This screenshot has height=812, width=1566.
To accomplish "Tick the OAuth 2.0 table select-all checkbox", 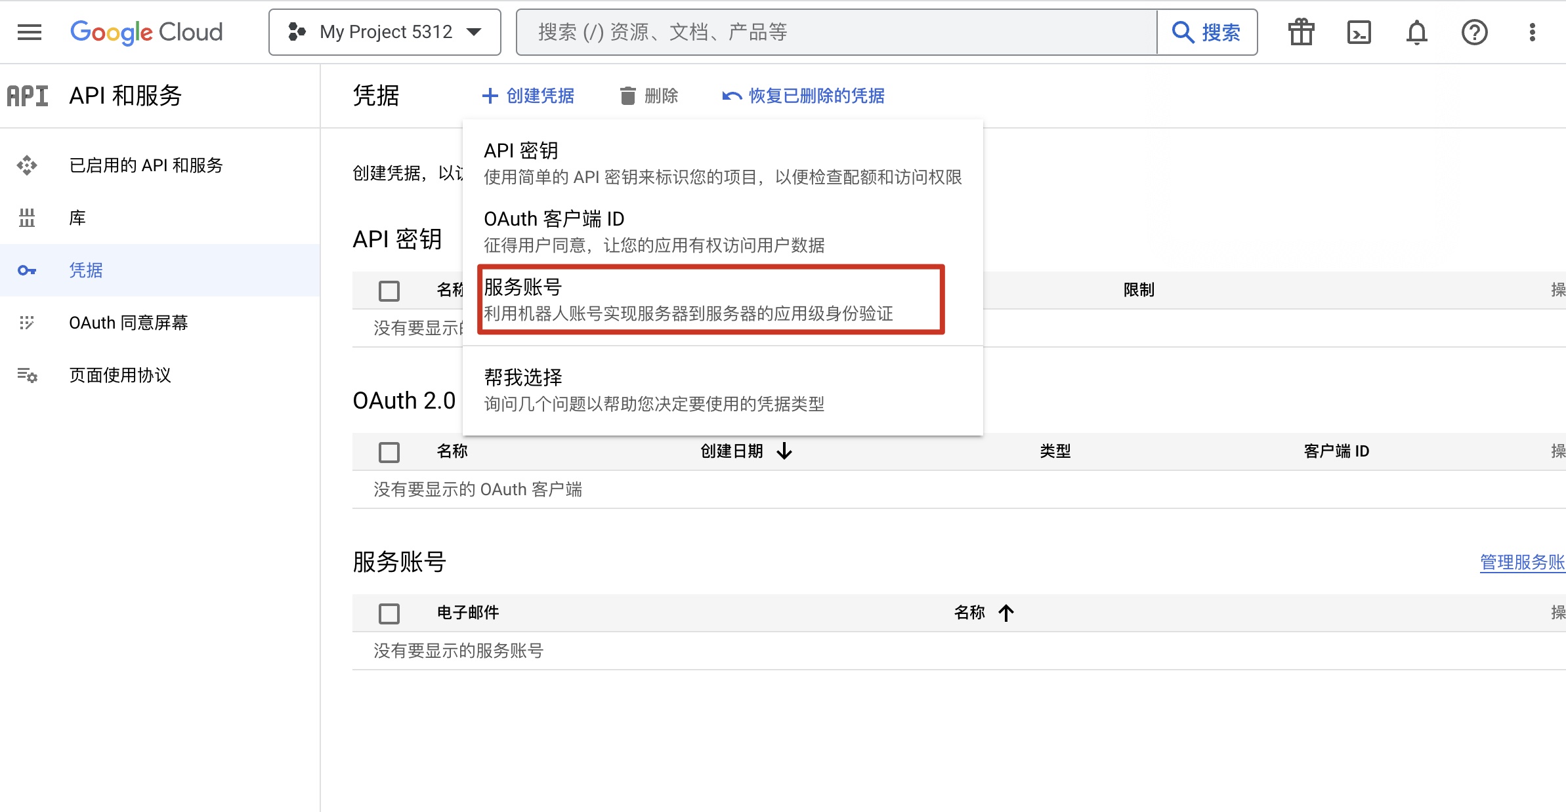I will (389, 452).
